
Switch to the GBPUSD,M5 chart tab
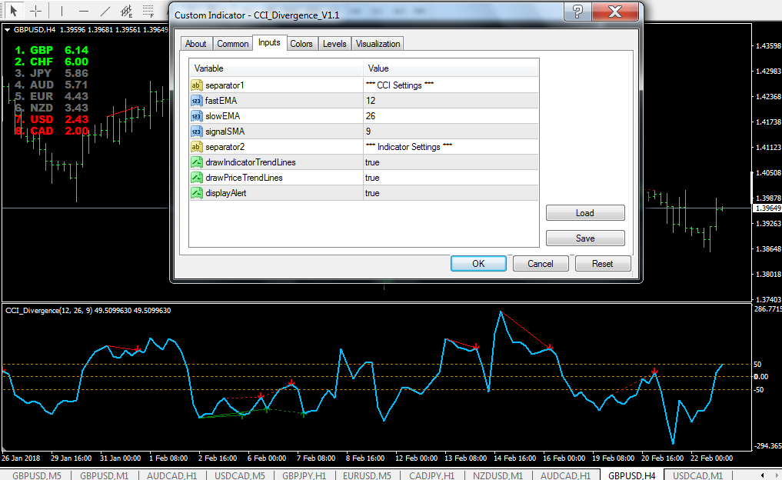[37, 475]
